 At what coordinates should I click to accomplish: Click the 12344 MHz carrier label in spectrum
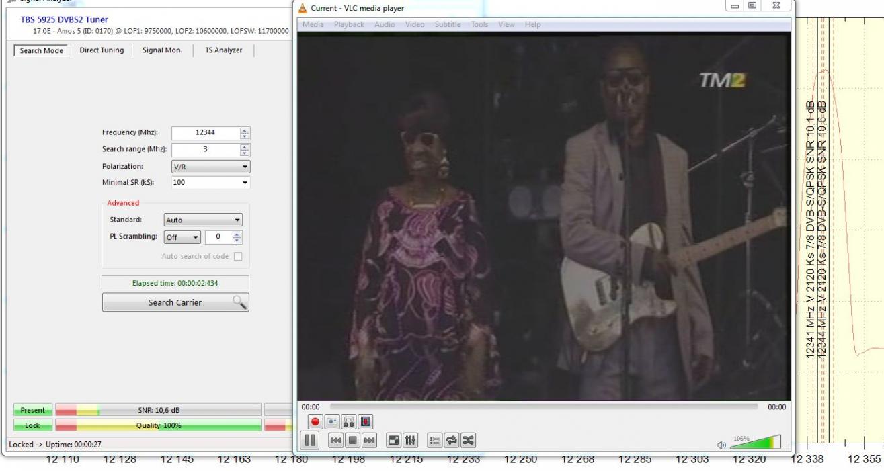pyautogui.click(x=821, y=228)
